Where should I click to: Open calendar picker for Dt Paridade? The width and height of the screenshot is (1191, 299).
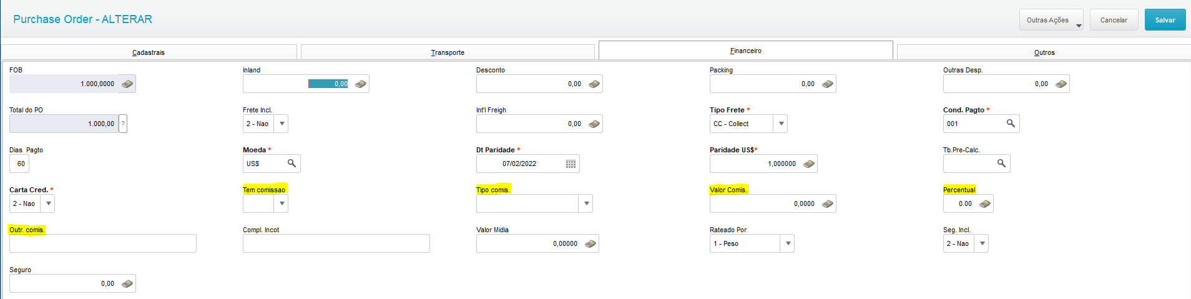pos(571,164)
